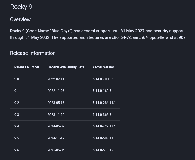The image size is (195, 160).
Task: Select the 9.1 release number cell
Action: [x=17, y=91]
